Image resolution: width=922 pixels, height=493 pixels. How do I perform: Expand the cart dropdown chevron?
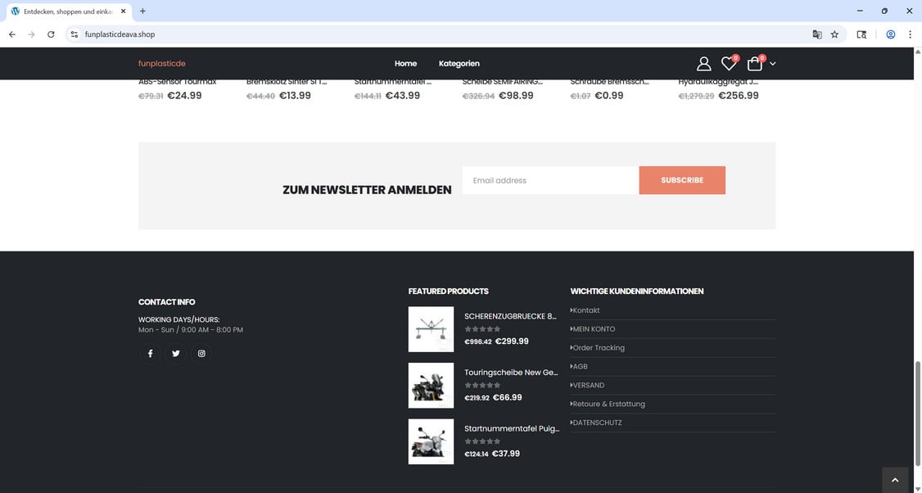(772, 64)
